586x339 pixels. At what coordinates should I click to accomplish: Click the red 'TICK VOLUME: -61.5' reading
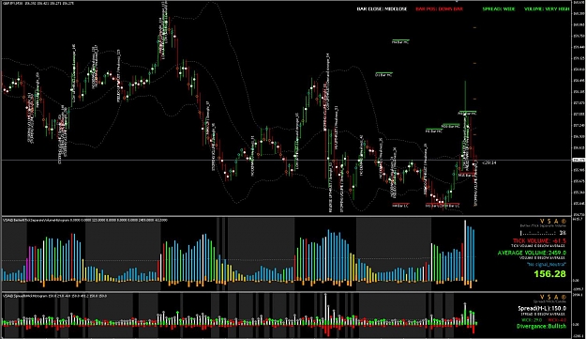pos(539,241)
